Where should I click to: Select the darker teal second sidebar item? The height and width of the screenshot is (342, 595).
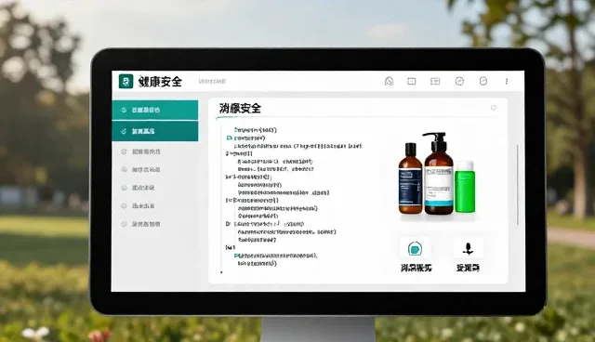155,131
